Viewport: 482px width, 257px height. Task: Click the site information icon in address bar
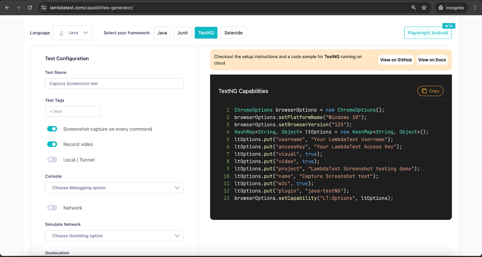click(44, 8)
